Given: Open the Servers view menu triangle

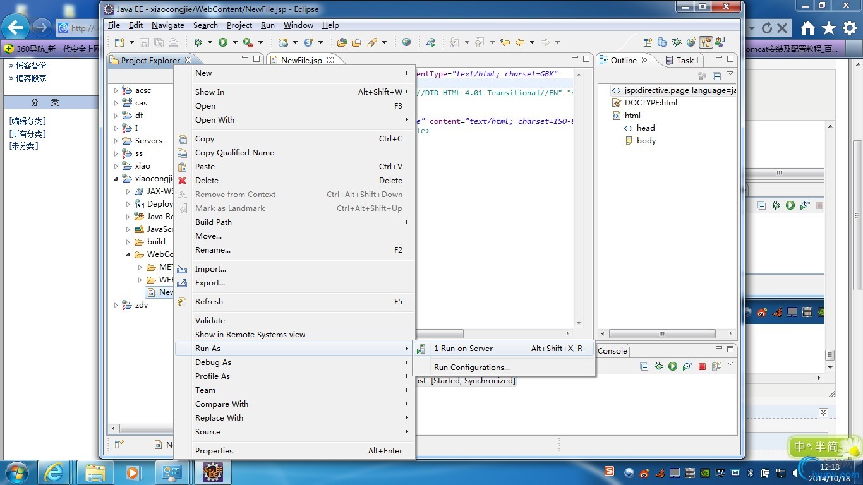Looking at the screenshot, I should 730,364.
